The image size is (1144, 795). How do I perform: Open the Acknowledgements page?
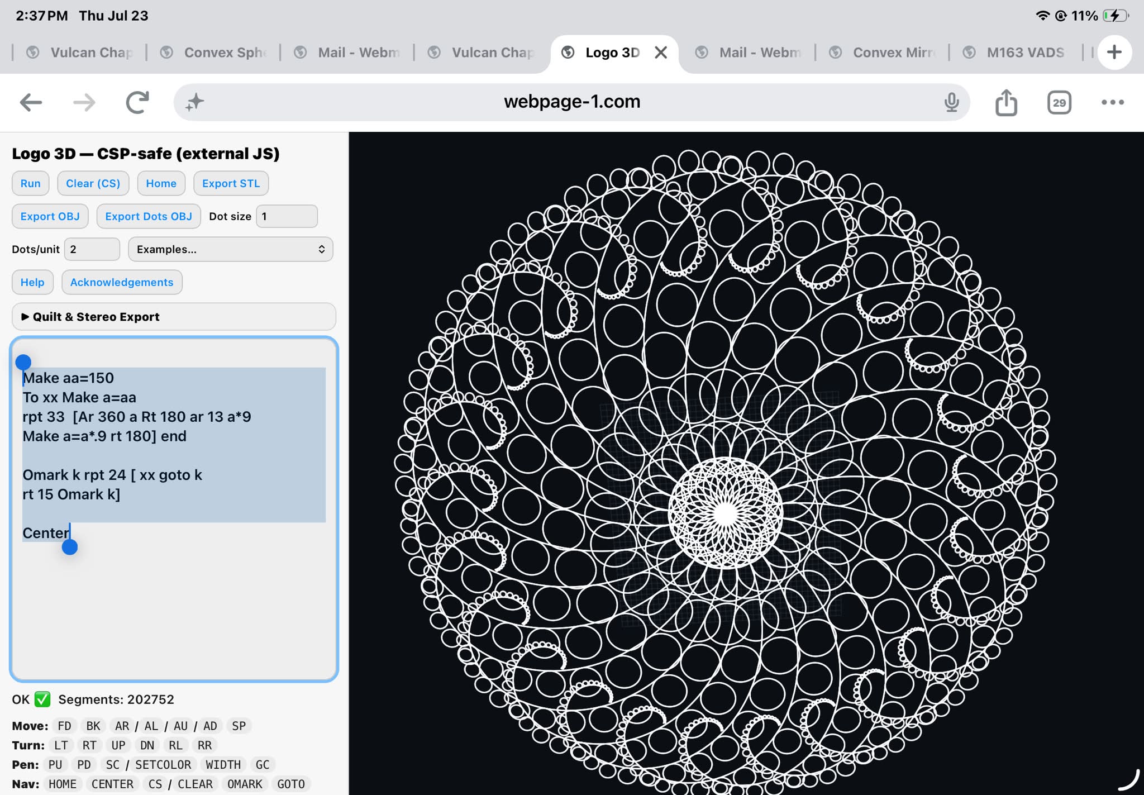[x=122, y=282]
